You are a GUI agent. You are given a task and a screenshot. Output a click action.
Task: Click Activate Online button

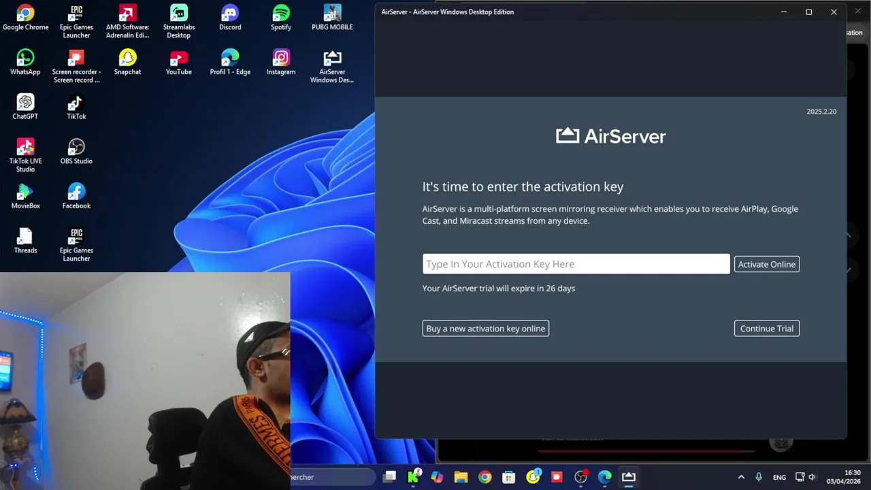click(767, 264)
